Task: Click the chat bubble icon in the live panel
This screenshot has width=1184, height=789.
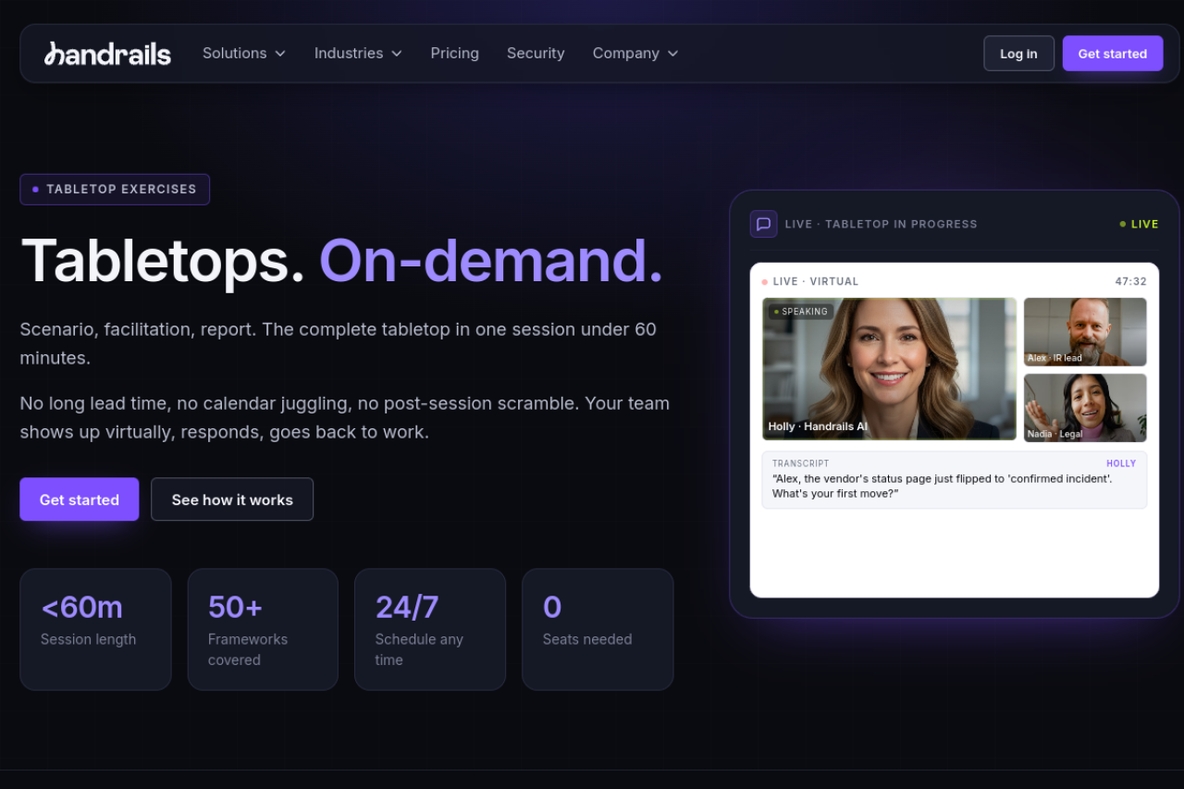Action: pyautogui.click(x=763, y=224)
